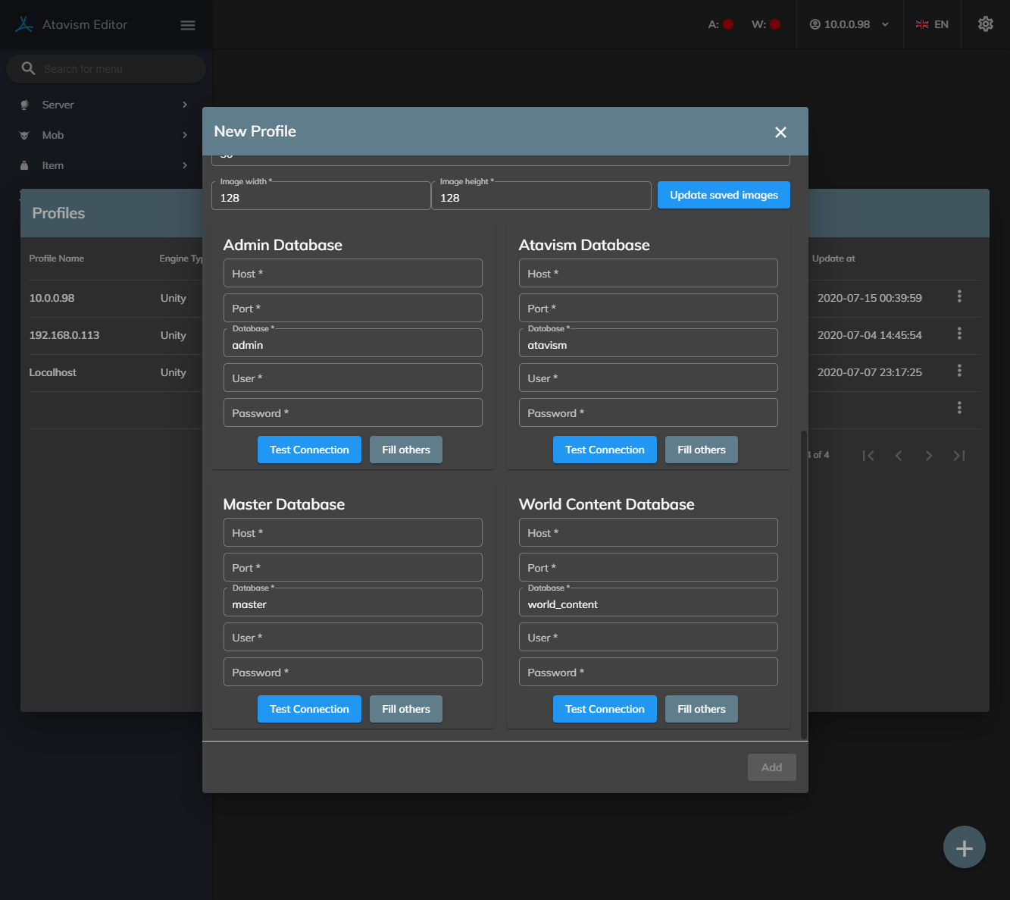Close the New Profile dialog
1010x900 pixels.
[x=780, y=132]
